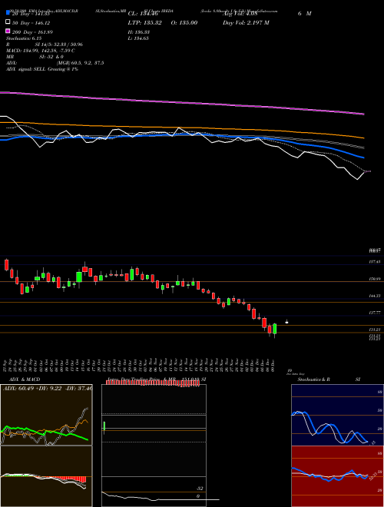The height and width of the screenshot is (507, 384).
Task: Click the magenta 200-day moving average line
Action: coord(181,102)
